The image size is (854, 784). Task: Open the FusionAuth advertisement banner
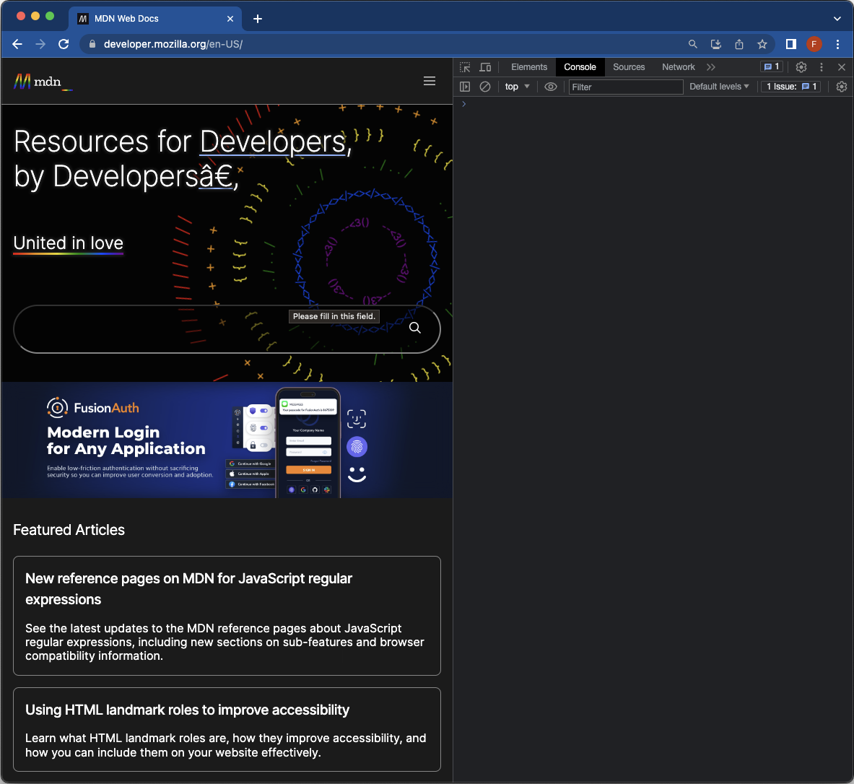point(227,440)
